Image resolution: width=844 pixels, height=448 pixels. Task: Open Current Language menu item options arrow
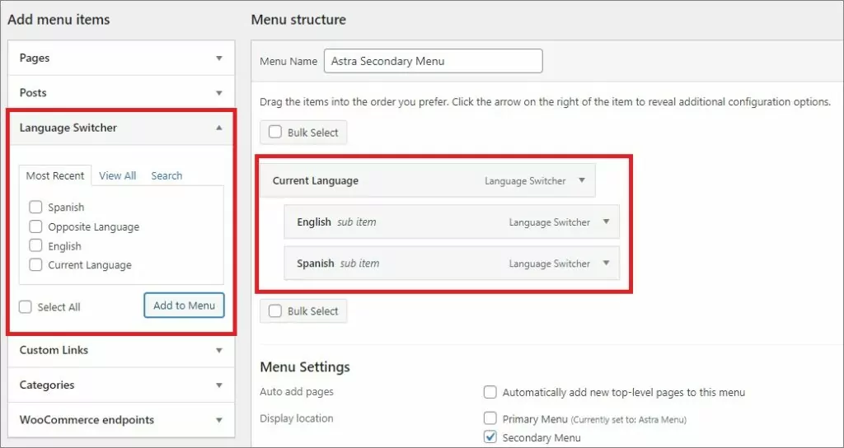(x=581, y=180)
